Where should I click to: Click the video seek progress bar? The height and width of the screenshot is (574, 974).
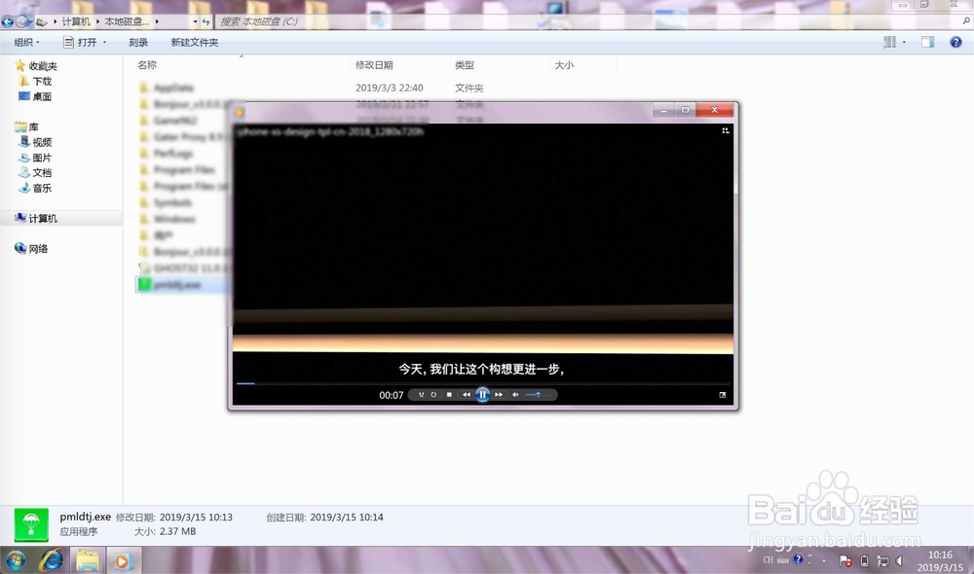pos(483,383)
